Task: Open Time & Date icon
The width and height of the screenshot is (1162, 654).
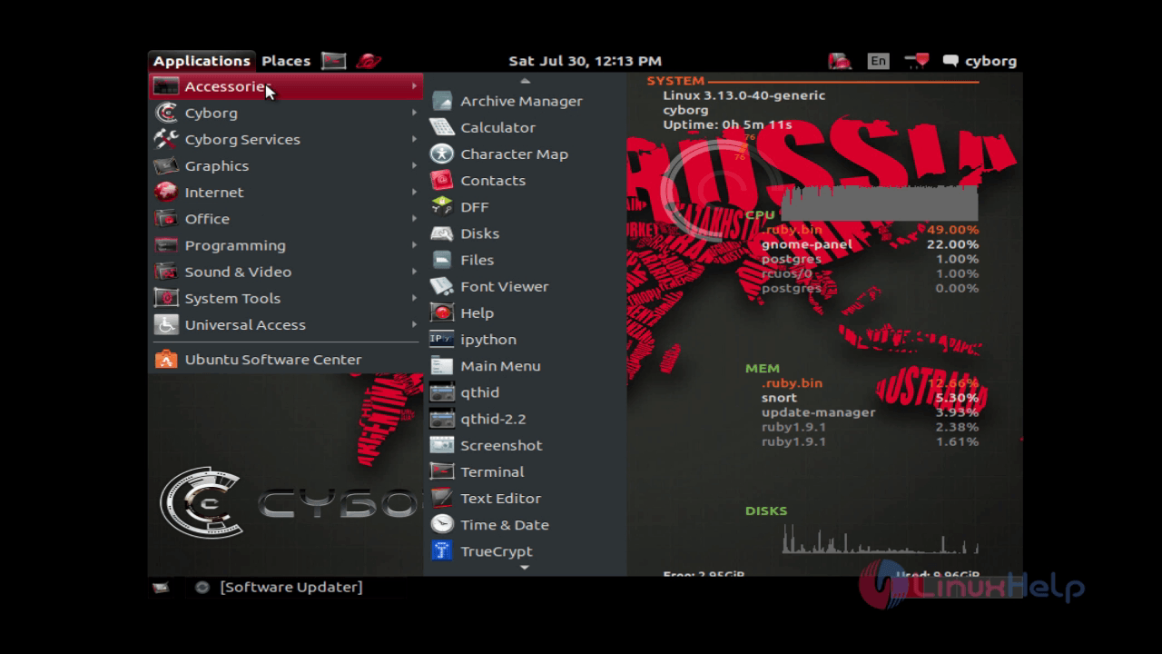Action: click(x=441, y=524)
